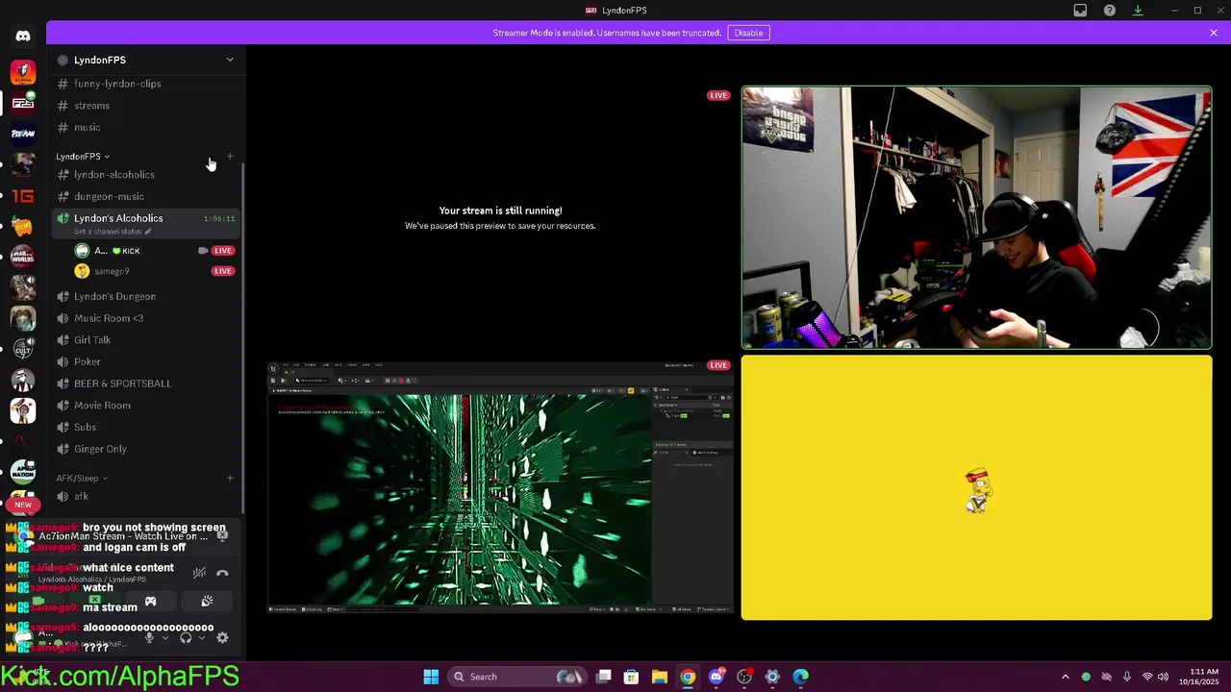Open microphone input options chevron
Viewport: 1231px width, 692px height.
pos(164,638)
